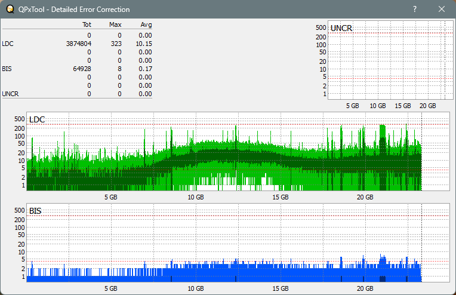Screen dimensions: 456x295
Task: Click the BIS graph title label
Action: [35, 211]
